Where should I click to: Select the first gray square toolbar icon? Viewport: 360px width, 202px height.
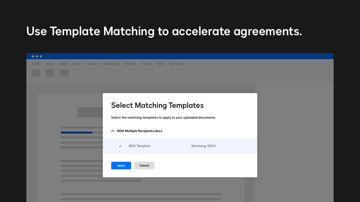[36, 73]
